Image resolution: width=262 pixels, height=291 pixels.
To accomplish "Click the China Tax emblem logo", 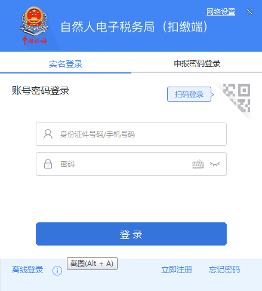I will point(34,26).
